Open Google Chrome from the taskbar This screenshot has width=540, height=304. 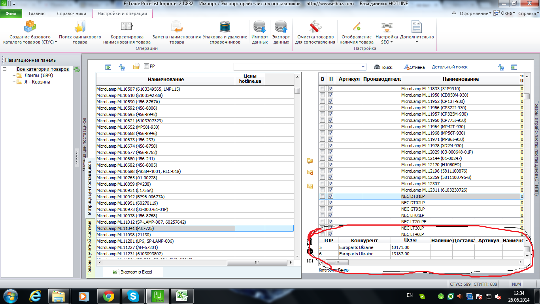point(109,296)
